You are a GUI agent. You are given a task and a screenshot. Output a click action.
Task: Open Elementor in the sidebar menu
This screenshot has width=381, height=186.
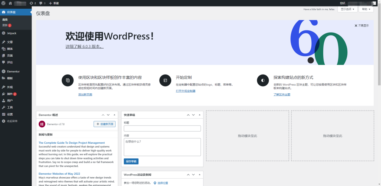pyautogui.click(x=13, y=72)
